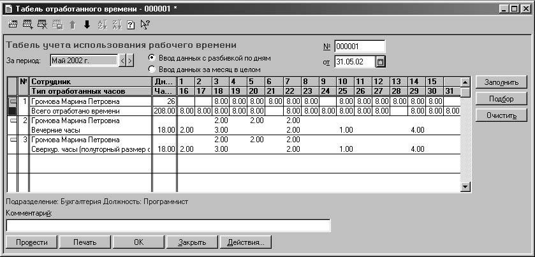Open the calendar picker next to the date field
The width and height of the screenshot is (535, 257).
tap(381, 62)
